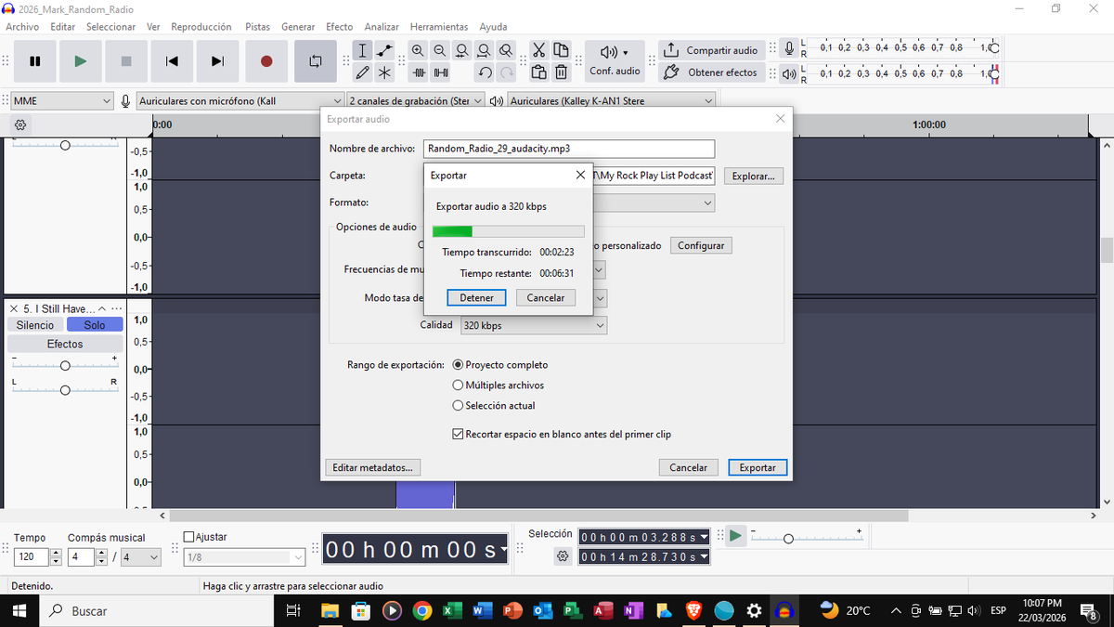Viewport: 1114px width, 627px height.
Task: Open Editar metadatos dialog
Action: 372,467
